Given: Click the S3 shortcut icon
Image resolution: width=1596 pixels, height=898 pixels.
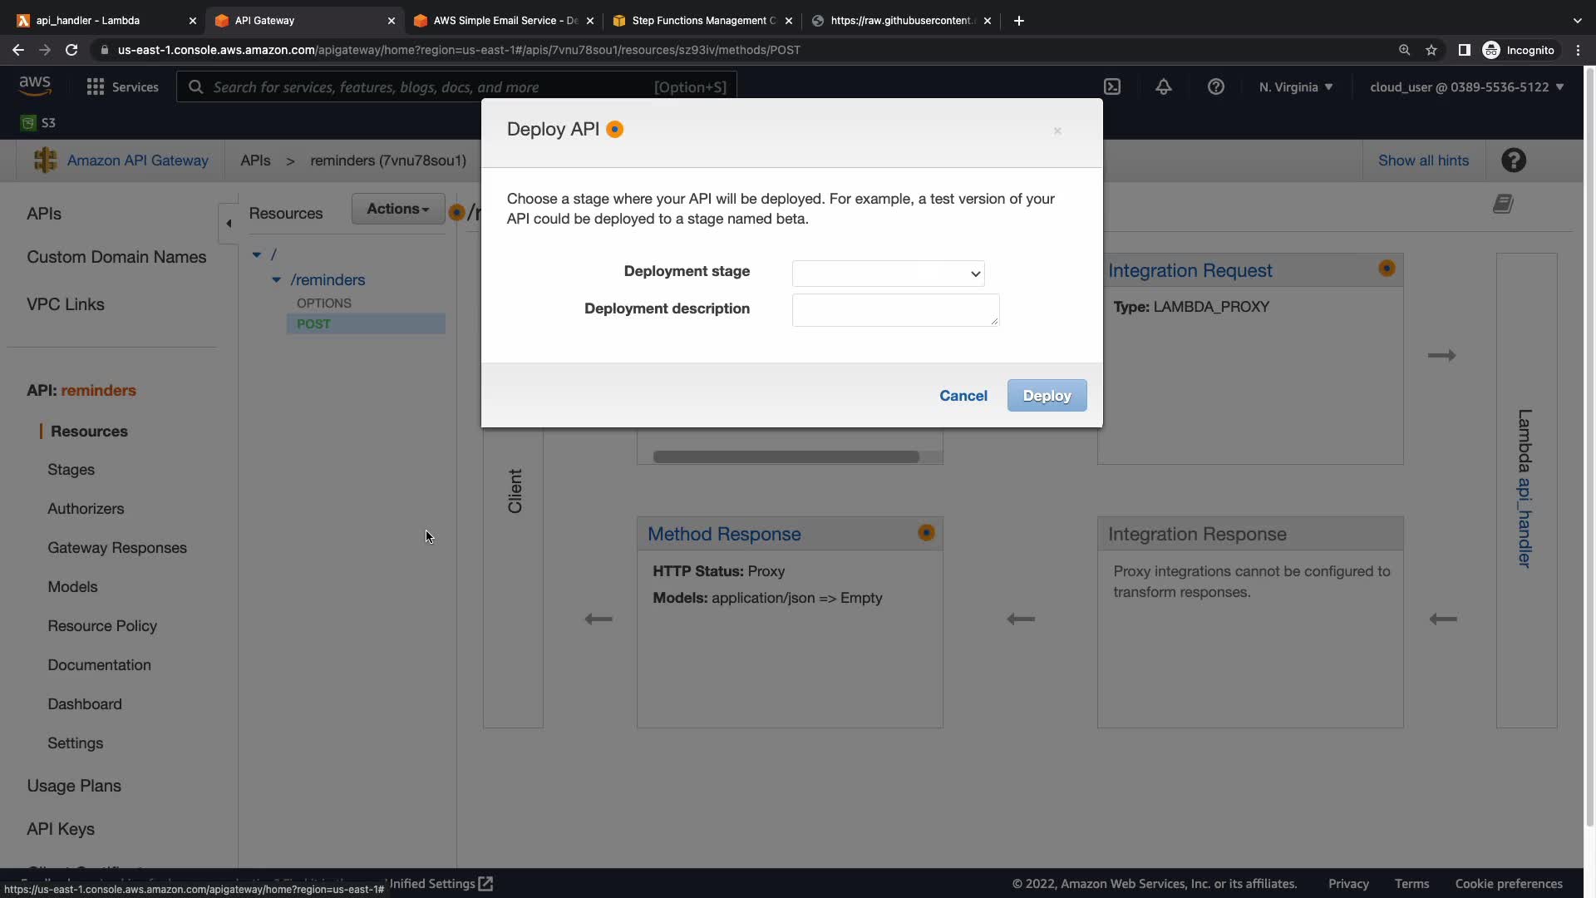Looking at the screenshot, I should [29, 123].
